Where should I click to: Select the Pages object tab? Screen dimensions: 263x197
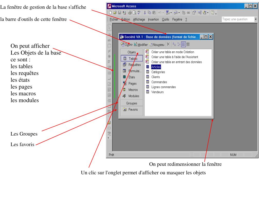click(x=132, y=83)
